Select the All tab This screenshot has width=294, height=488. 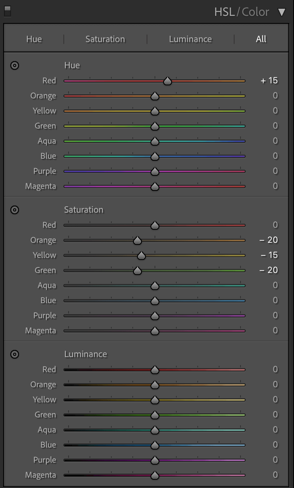[261, 39]
